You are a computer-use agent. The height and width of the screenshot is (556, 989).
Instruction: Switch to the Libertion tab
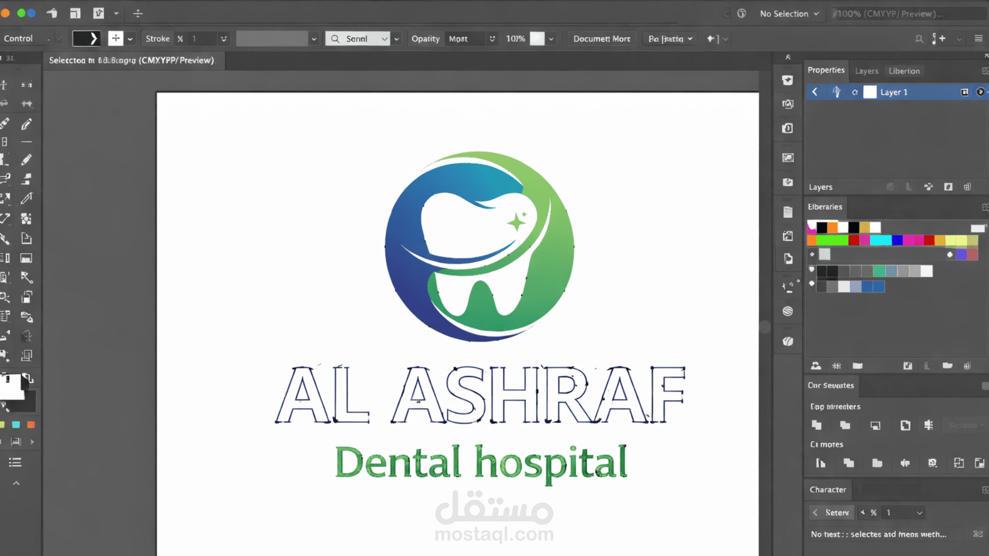click(904, 71)
